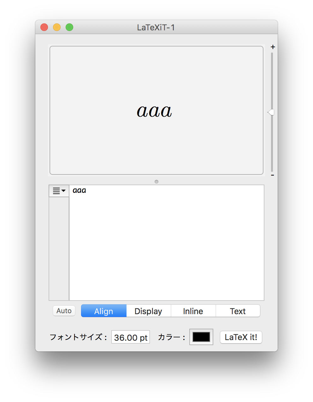Switch to Inline mode
313x402 pixels.
(x=193, y=311)
